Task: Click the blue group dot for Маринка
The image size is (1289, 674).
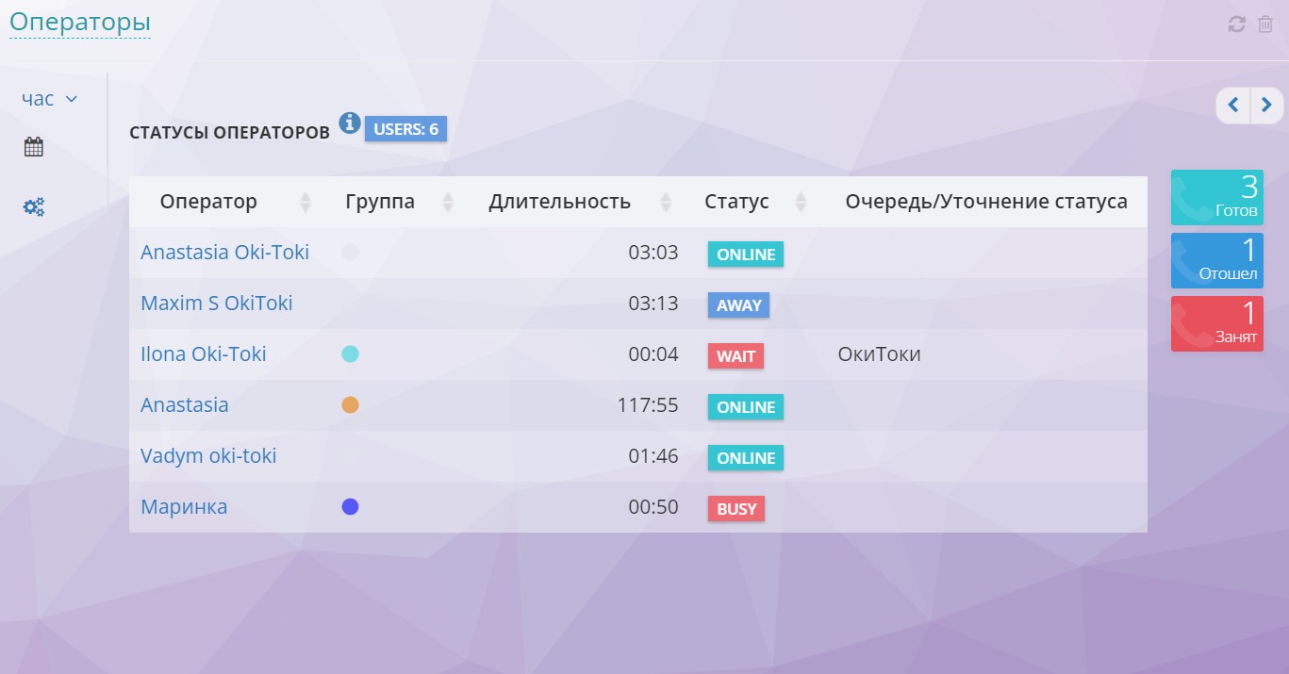Action: point(350,507)
